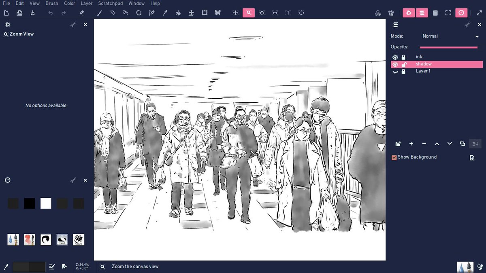Unlock the ink layer padlock
Viewport: 486px width, 273px height.
pyautogui.click(x=403, y=57)
